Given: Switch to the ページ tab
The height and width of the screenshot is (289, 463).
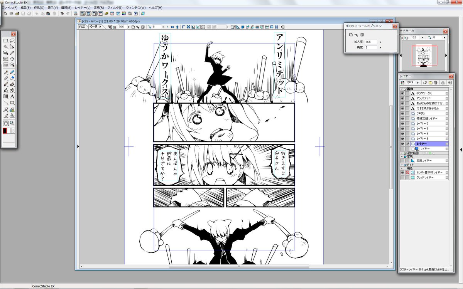Looking at the screenshot, I should tap(95, 27).
